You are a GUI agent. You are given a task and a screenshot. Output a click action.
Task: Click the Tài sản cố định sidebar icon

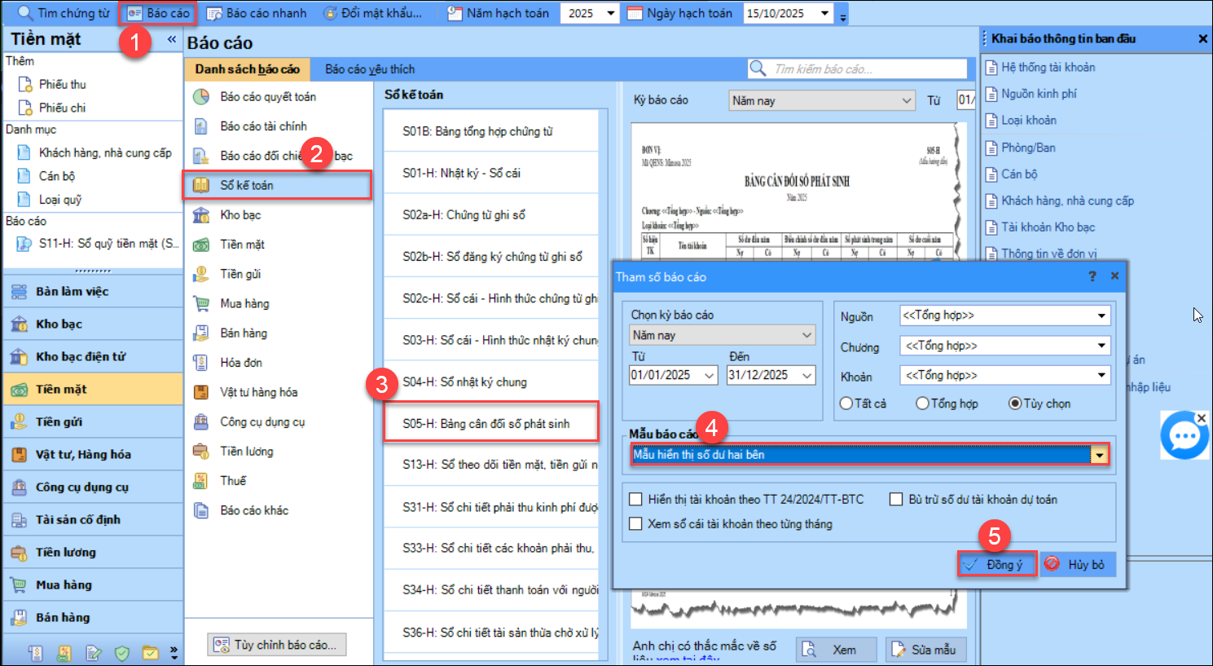pos(20,520)
